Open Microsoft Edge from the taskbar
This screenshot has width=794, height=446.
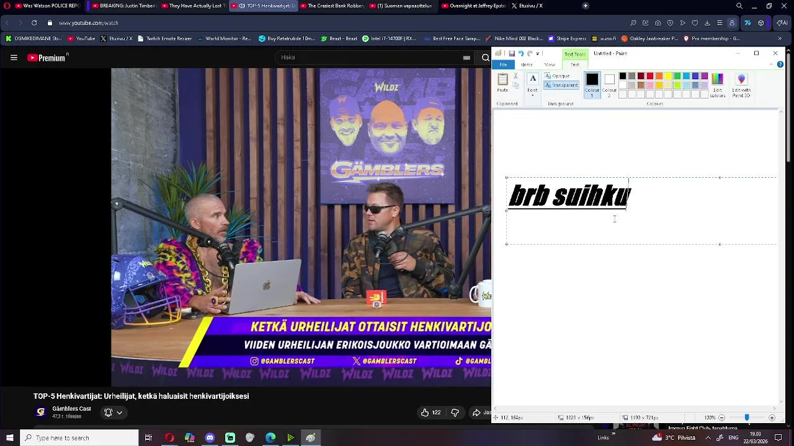click(x=270, y=438)
